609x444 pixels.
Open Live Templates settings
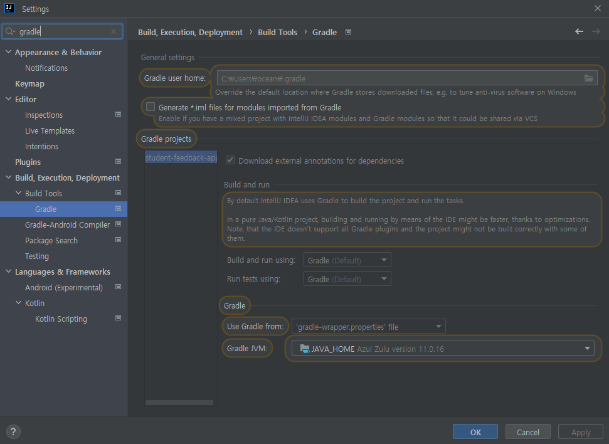point(50,131)
